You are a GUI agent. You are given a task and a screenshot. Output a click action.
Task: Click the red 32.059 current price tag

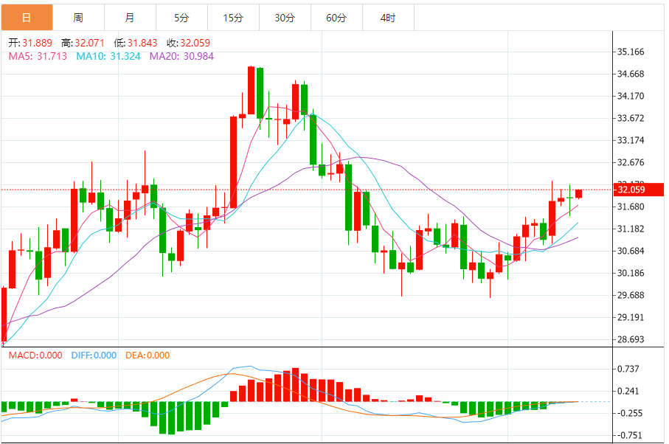point(638,190)
